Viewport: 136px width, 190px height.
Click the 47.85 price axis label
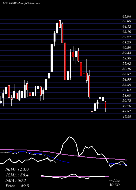(x=126, y=116)
